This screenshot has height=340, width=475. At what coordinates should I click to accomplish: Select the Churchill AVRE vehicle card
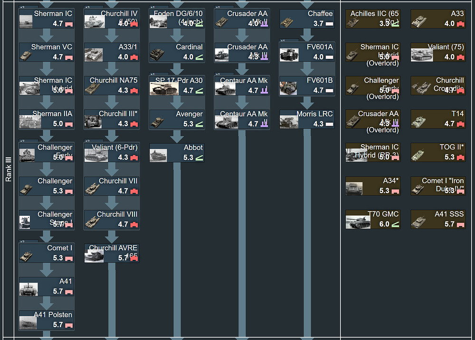coord(112,253)
